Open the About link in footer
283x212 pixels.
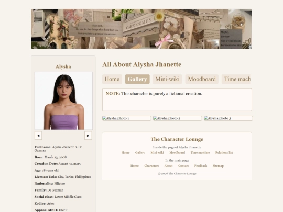click(168, 166)
